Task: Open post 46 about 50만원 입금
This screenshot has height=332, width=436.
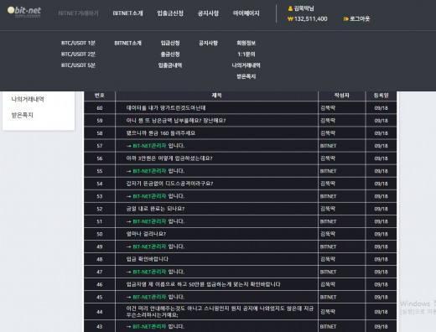Action: (203, 284)
